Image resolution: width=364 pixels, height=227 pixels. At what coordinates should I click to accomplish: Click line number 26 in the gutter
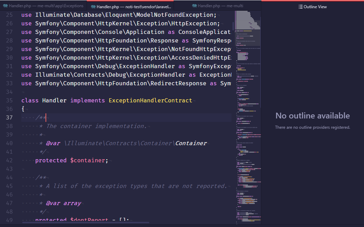point(9,23)
